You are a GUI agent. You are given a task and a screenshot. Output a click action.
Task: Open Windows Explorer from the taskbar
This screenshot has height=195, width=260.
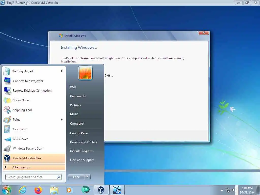pos(54,190)
